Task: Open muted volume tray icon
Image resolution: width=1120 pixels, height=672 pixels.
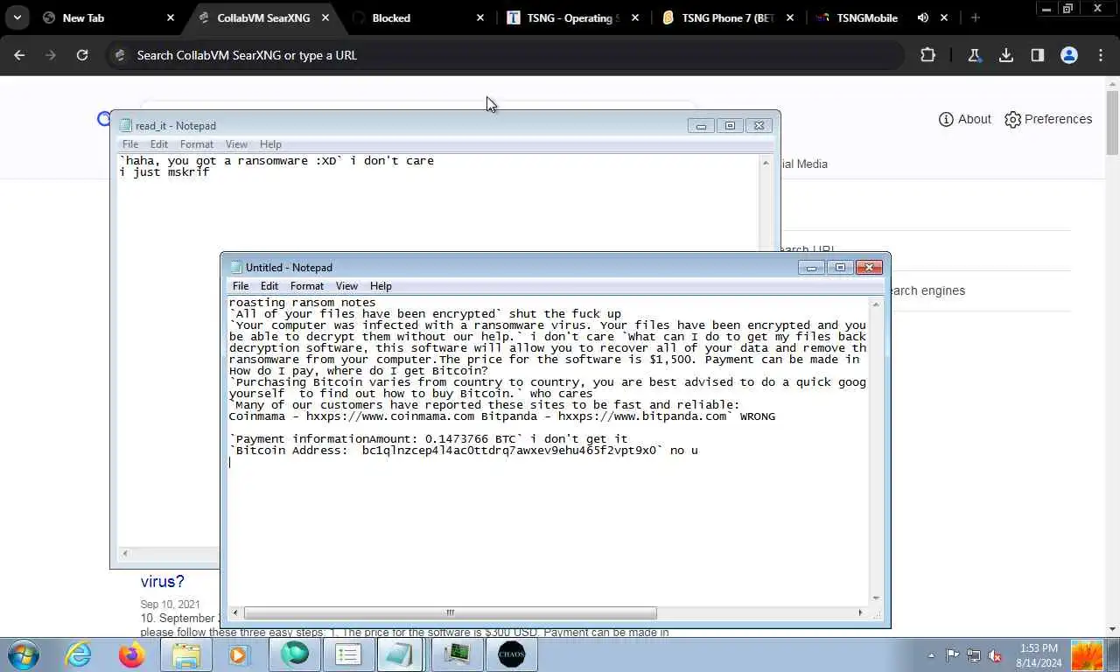Action: (x=995, y=655)
